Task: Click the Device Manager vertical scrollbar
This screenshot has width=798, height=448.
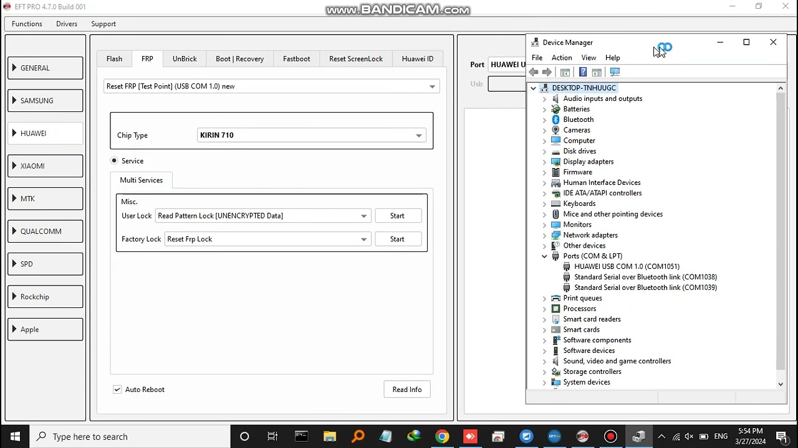Action: (x=781, y=230)
